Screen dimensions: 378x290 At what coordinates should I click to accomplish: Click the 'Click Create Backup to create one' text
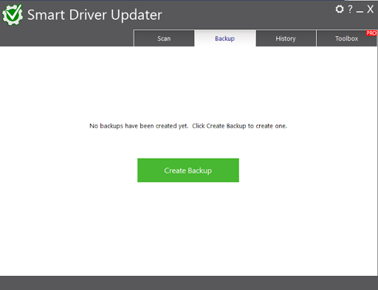239,126
